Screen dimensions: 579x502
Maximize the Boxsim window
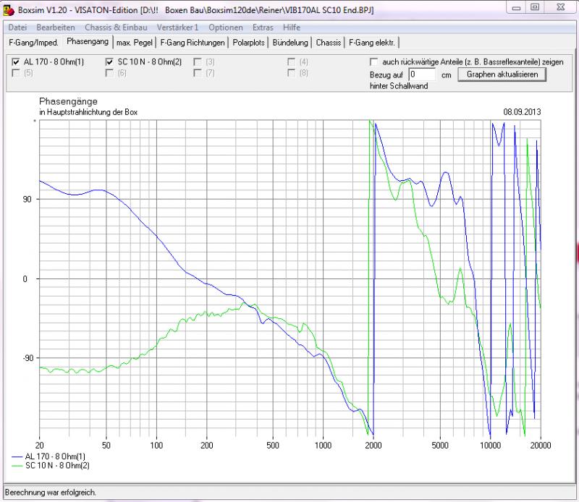(534, 7)
